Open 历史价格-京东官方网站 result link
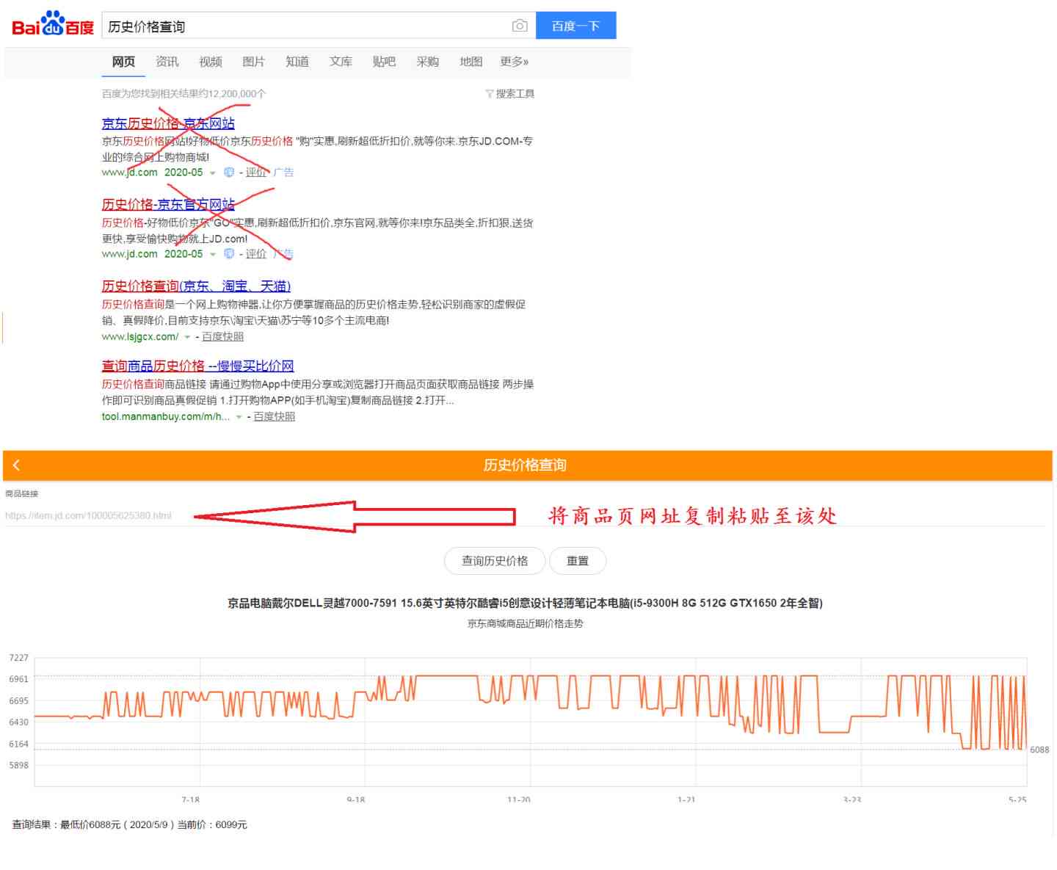 [x=168, y=204]
